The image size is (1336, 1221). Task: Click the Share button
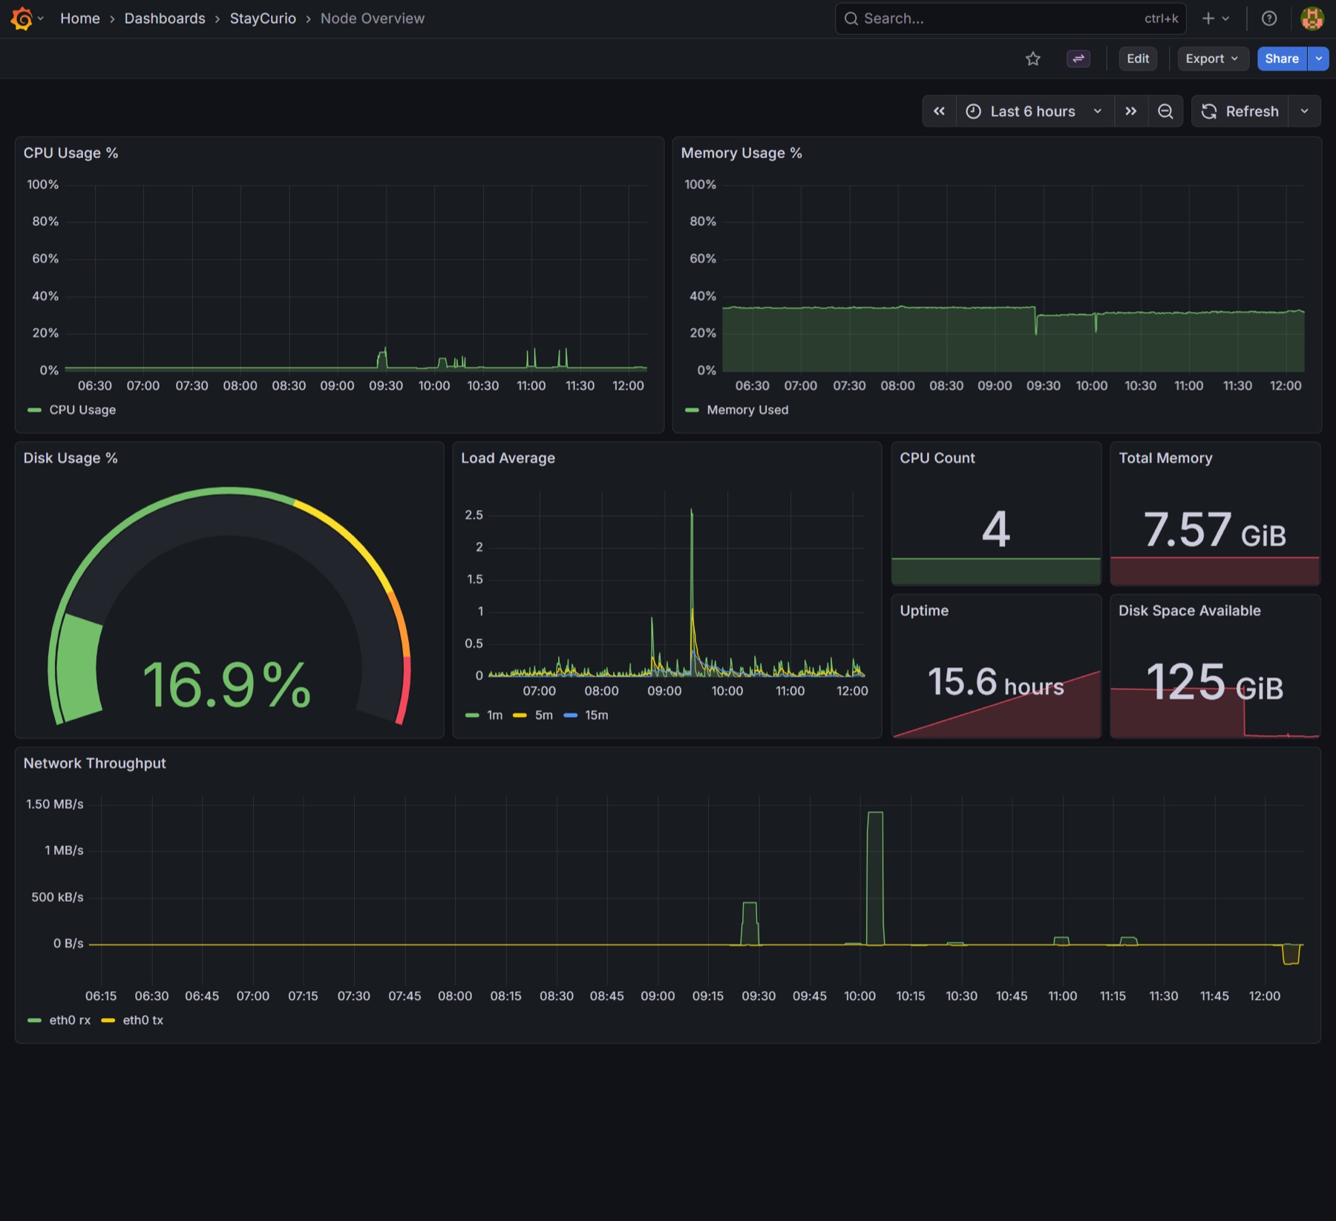[x=1282, y=59]
